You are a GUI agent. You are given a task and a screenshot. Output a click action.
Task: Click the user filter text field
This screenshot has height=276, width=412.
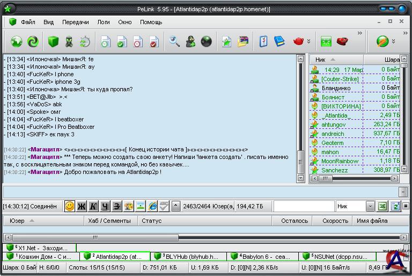(304, 206)
